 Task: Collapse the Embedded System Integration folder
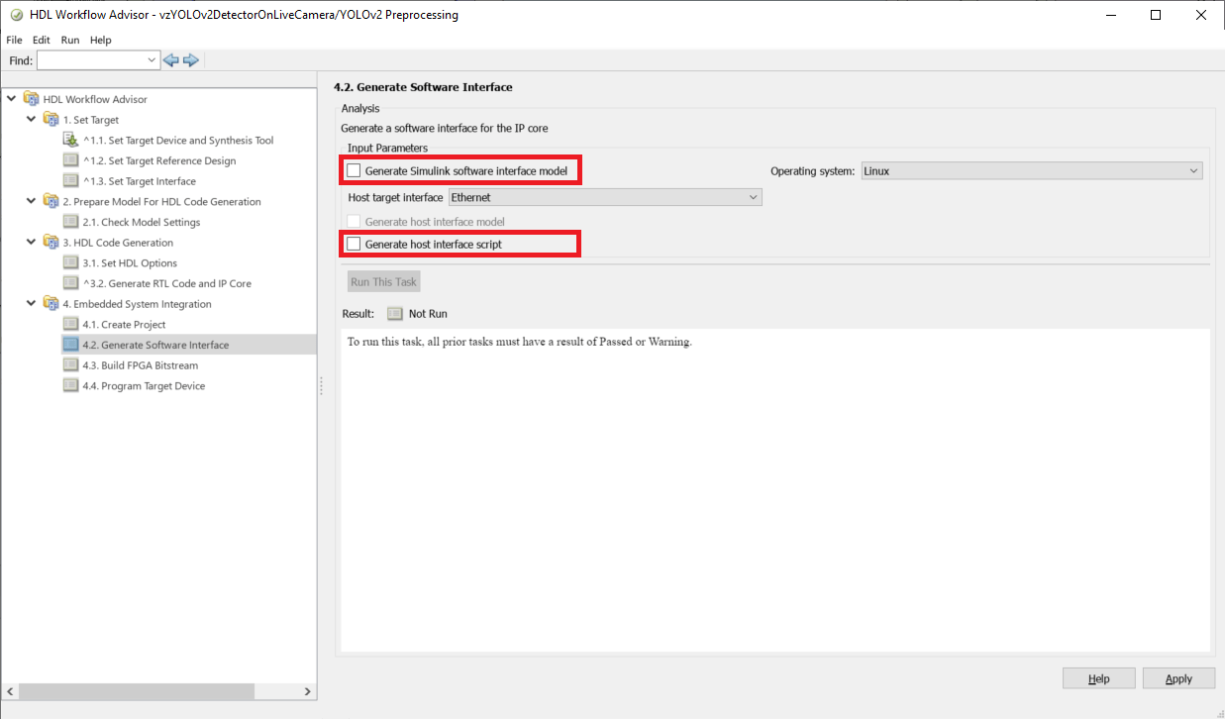[x=32, y=303]
